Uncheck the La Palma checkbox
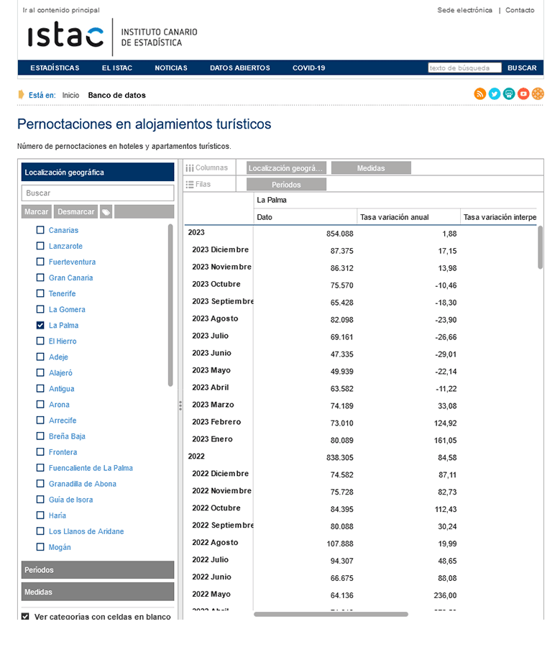The image size is (560, 647). click(x=41, y=326)
